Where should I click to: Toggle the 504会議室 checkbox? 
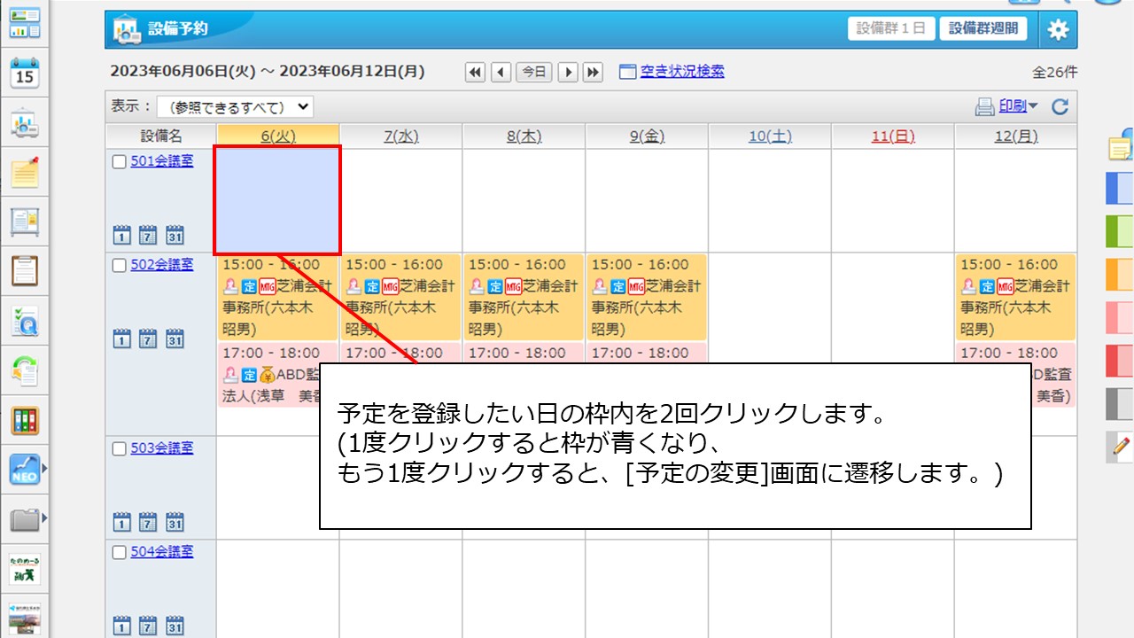coord(120,553)
